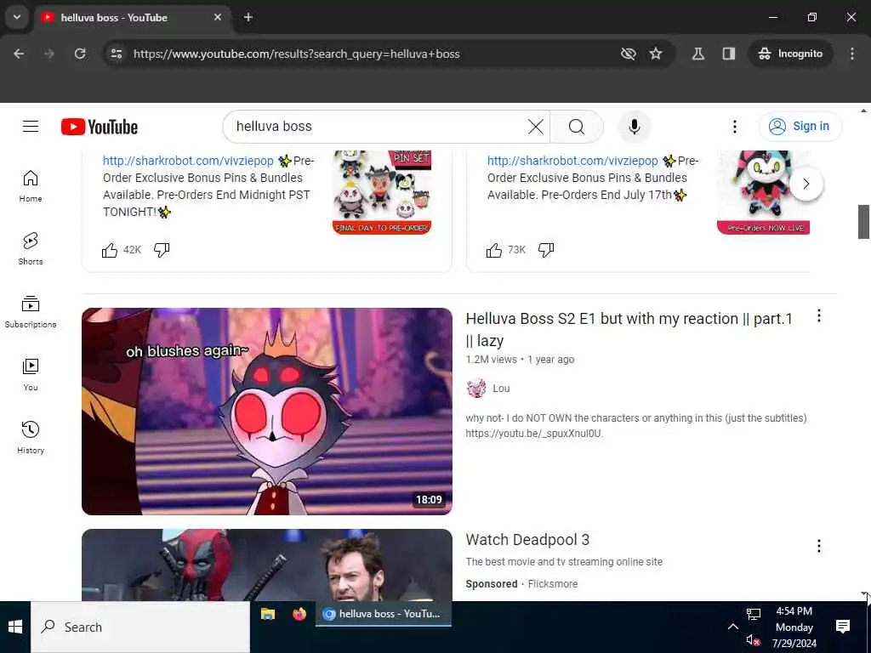871x653 pixels.
Task: Click the Windows taskbar Search box
Action: (x=140, y=627)
